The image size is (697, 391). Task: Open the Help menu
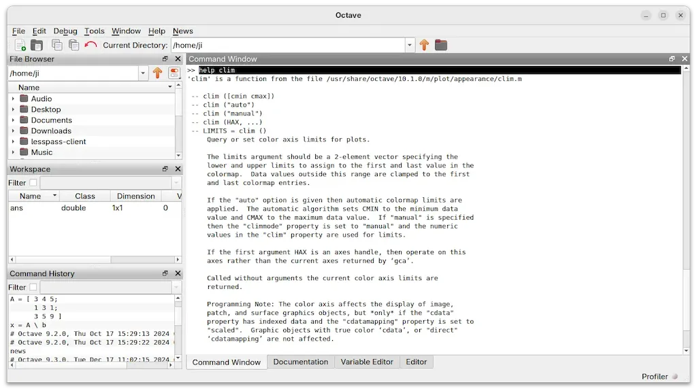tap(157, 31)
